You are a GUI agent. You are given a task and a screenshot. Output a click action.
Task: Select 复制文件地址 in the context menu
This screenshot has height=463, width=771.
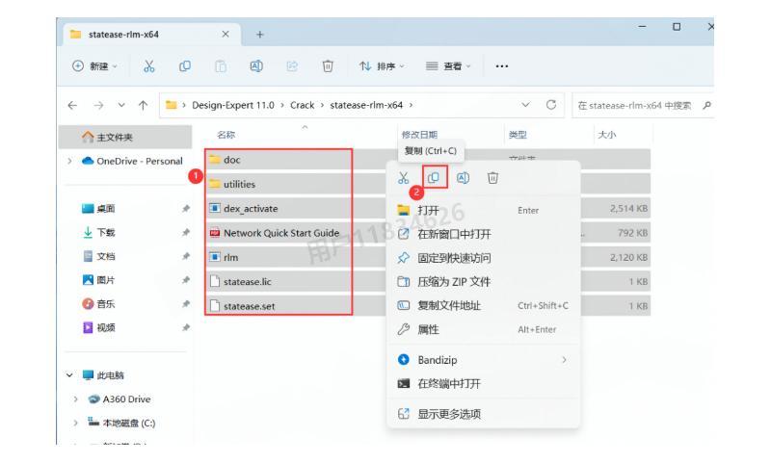tap(484, 305)
